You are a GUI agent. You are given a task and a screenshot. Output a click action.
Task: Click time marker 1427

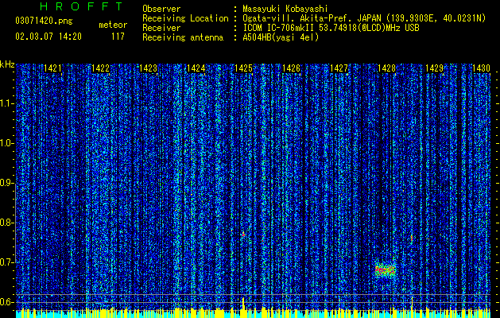click(x=339, y=68)
